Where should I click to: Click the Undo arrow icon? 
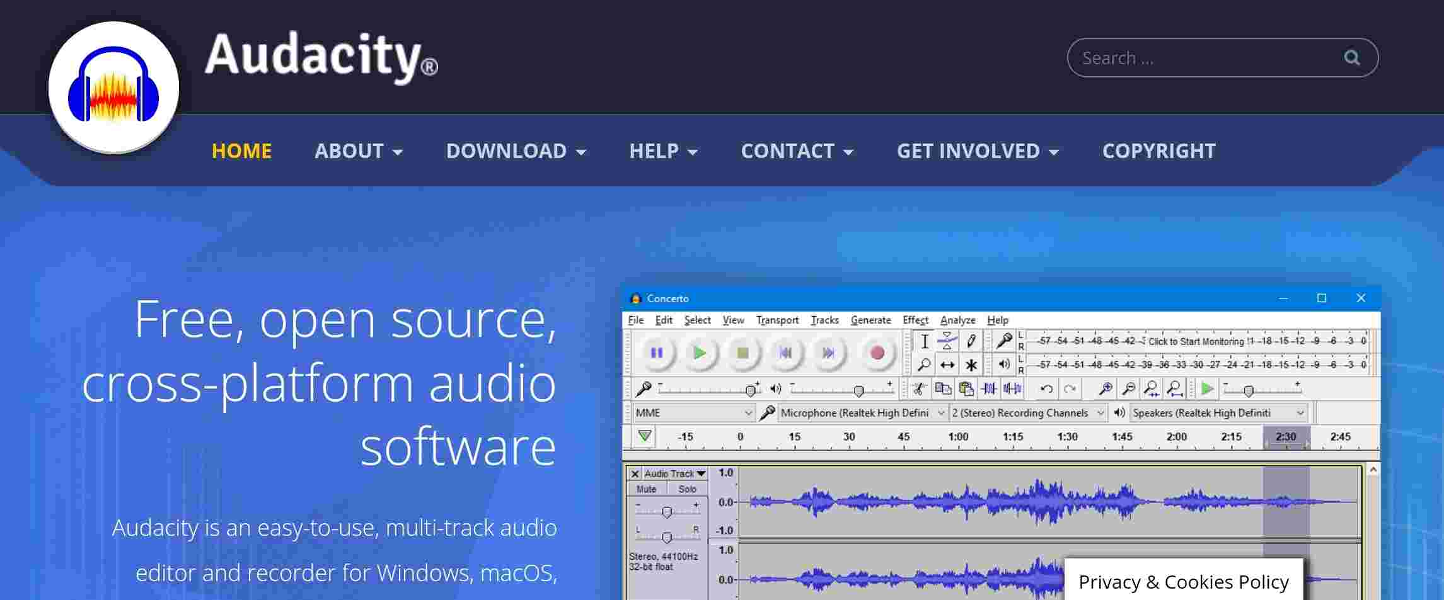(x=1047, y=388)
